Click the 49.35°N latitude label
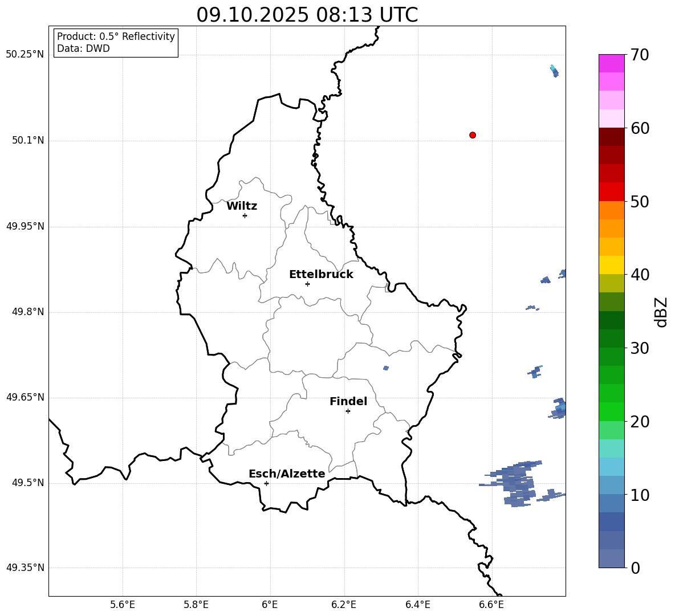 pos(25,568)
